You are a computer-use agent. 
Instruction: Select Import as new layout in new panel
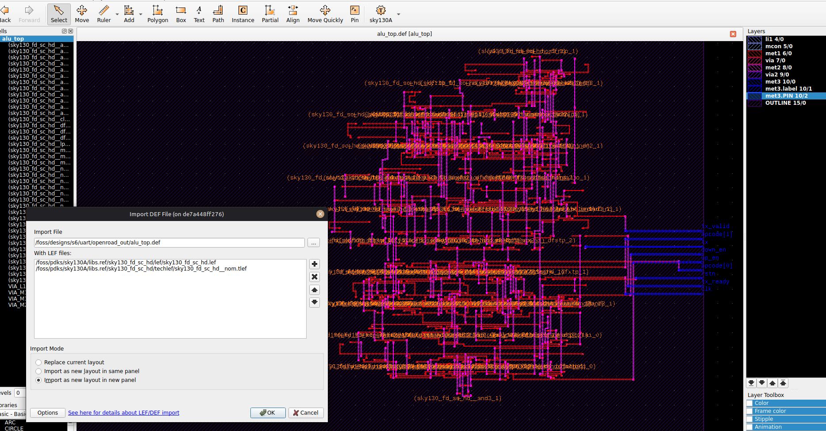(x=38, y=380)
